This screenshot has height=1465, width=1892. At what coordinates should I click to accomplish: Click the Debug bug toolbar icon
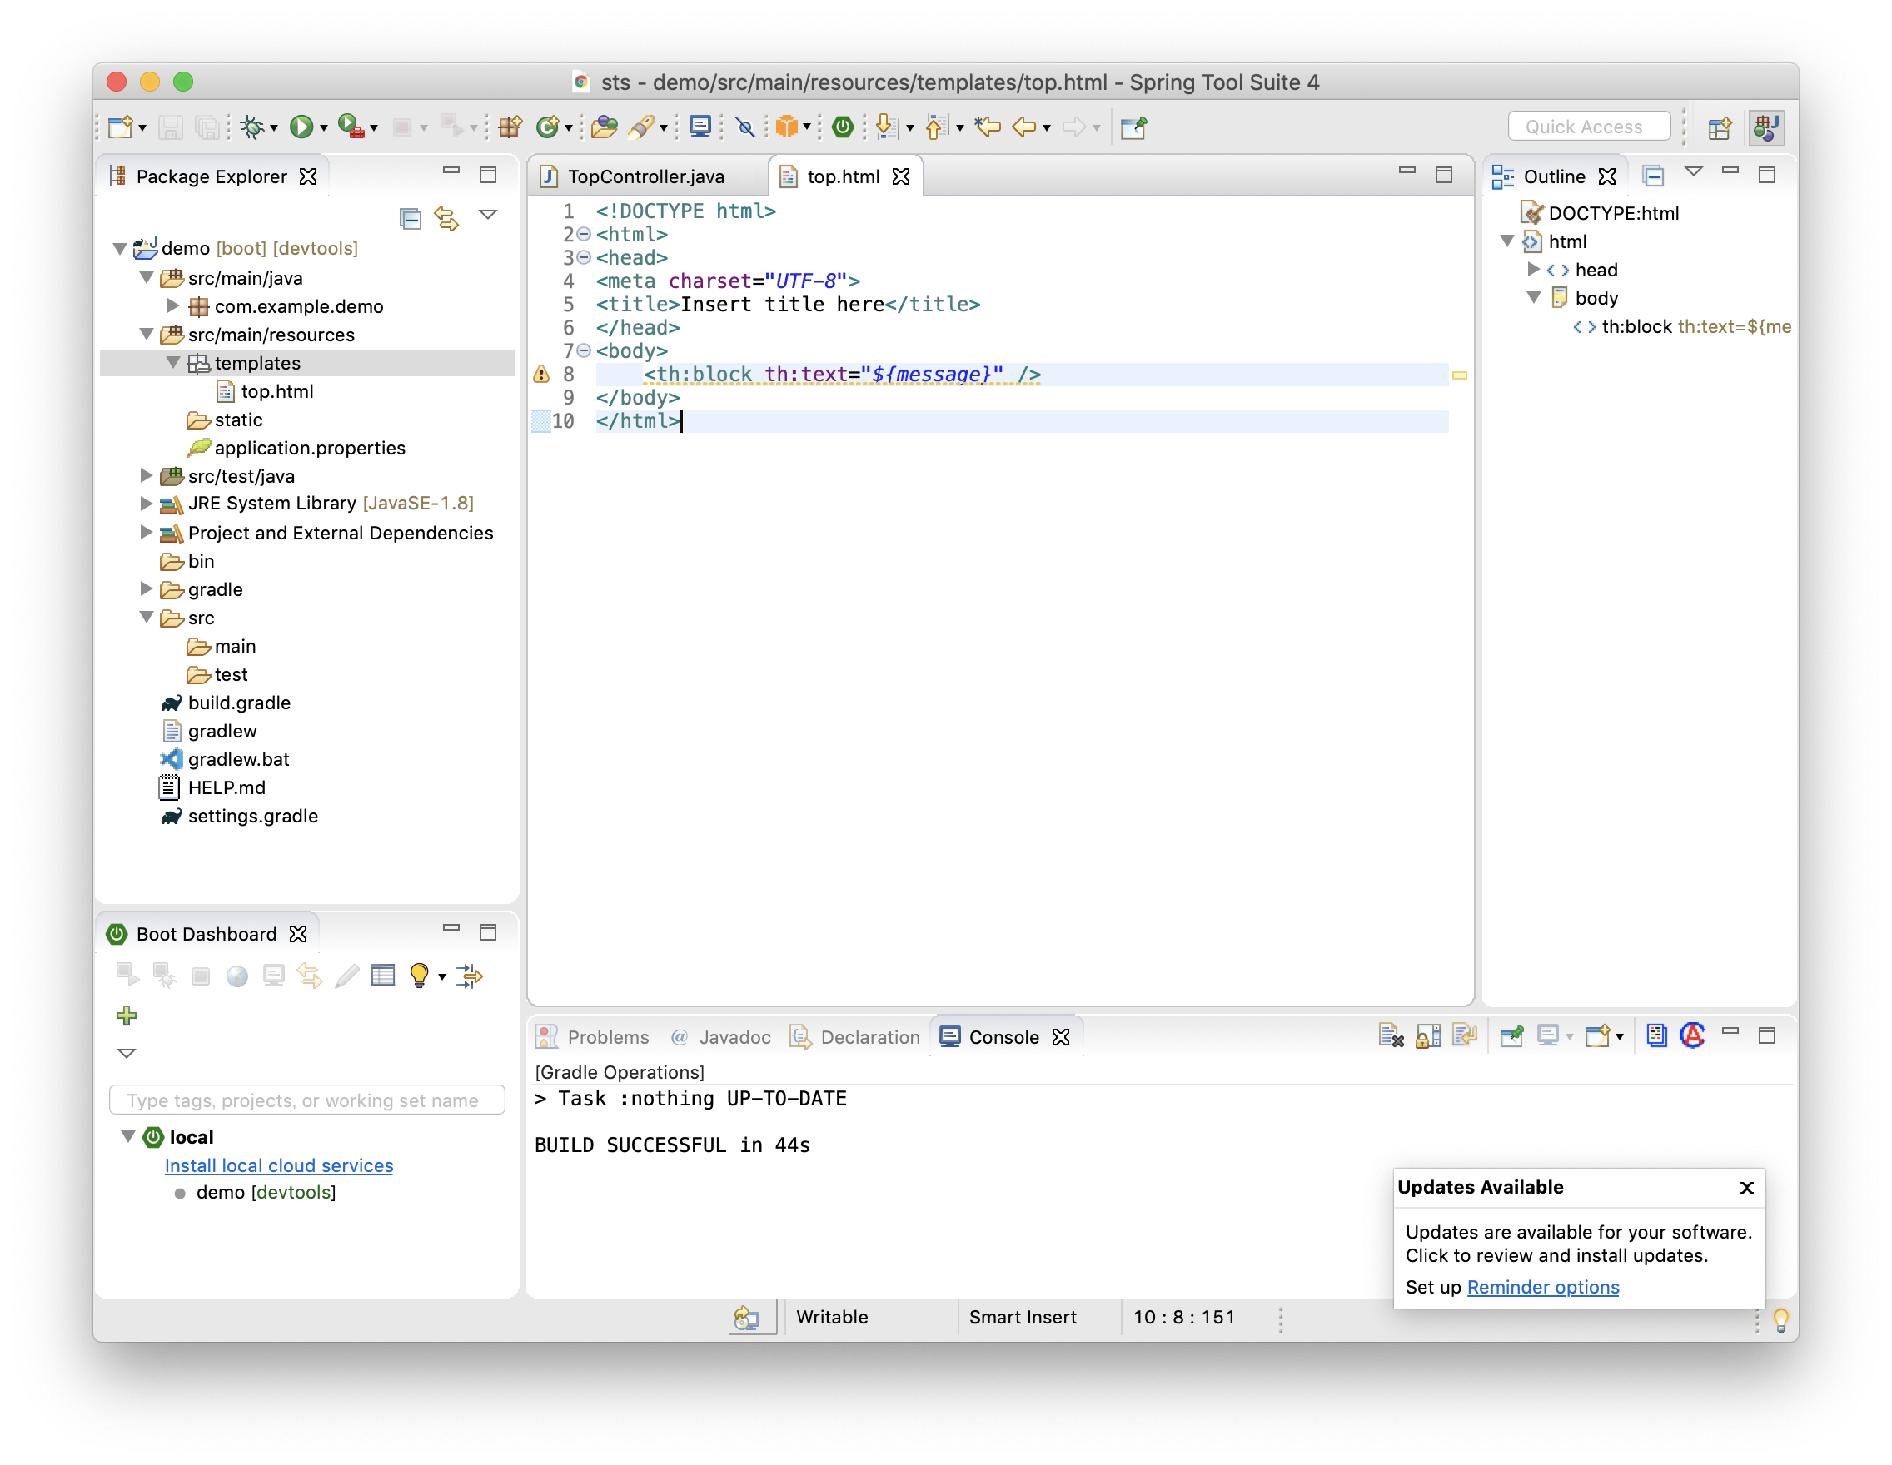(252, 127)
